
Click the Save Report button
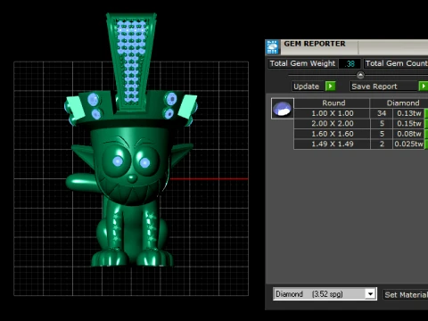coord(383,86)
